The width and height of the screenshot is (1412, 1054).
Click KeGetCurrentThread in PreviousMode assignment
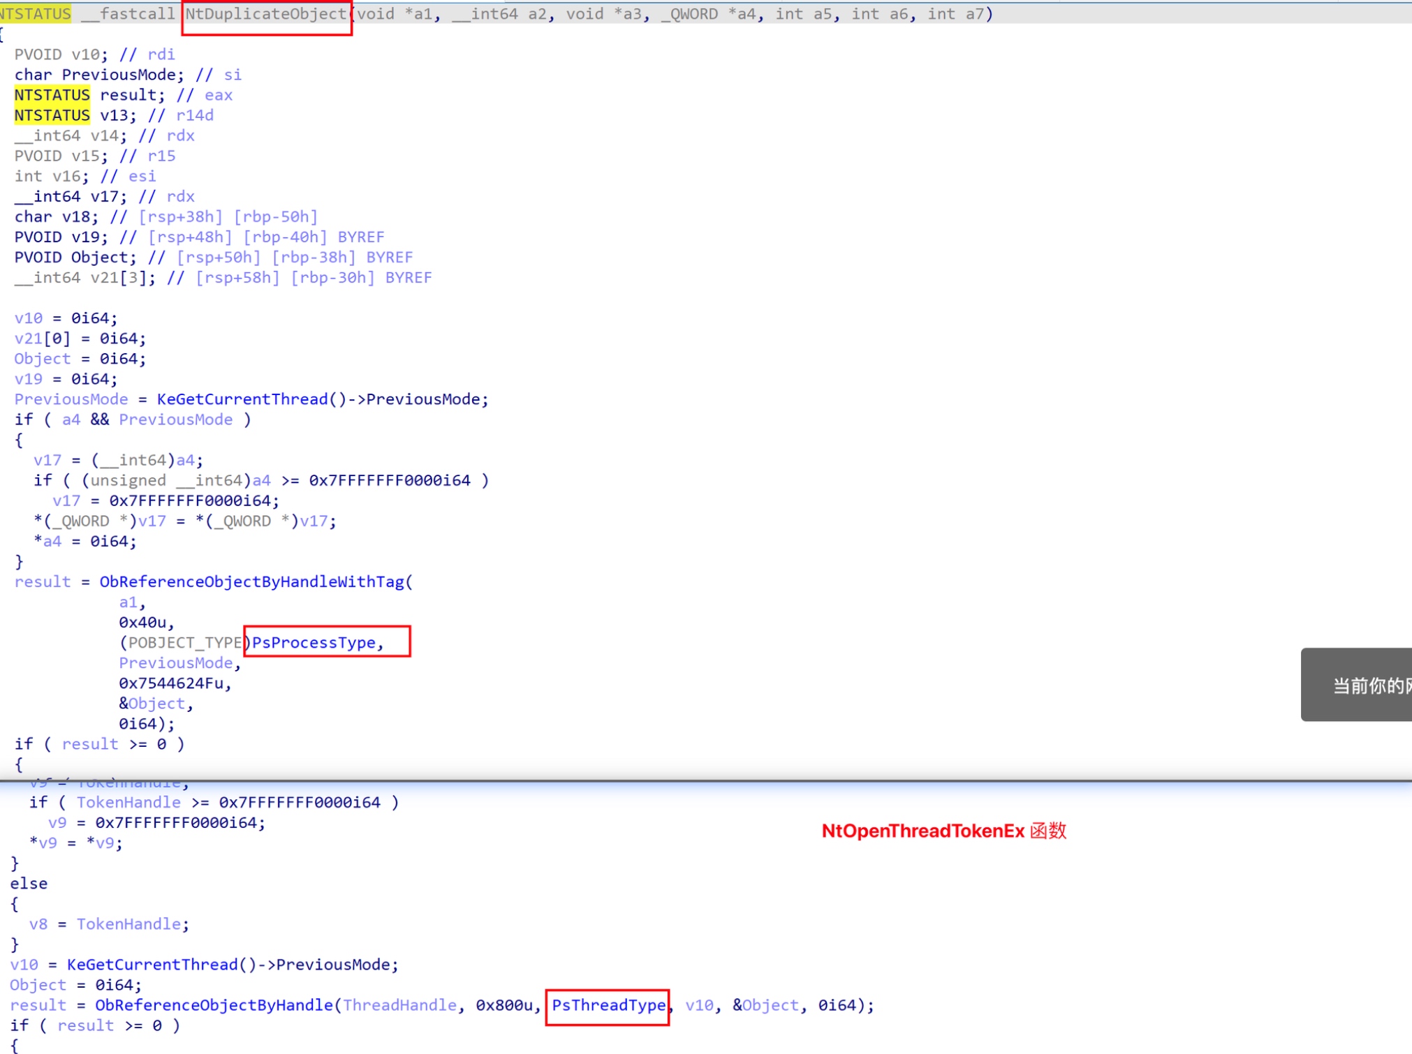[x=242, y=399]
